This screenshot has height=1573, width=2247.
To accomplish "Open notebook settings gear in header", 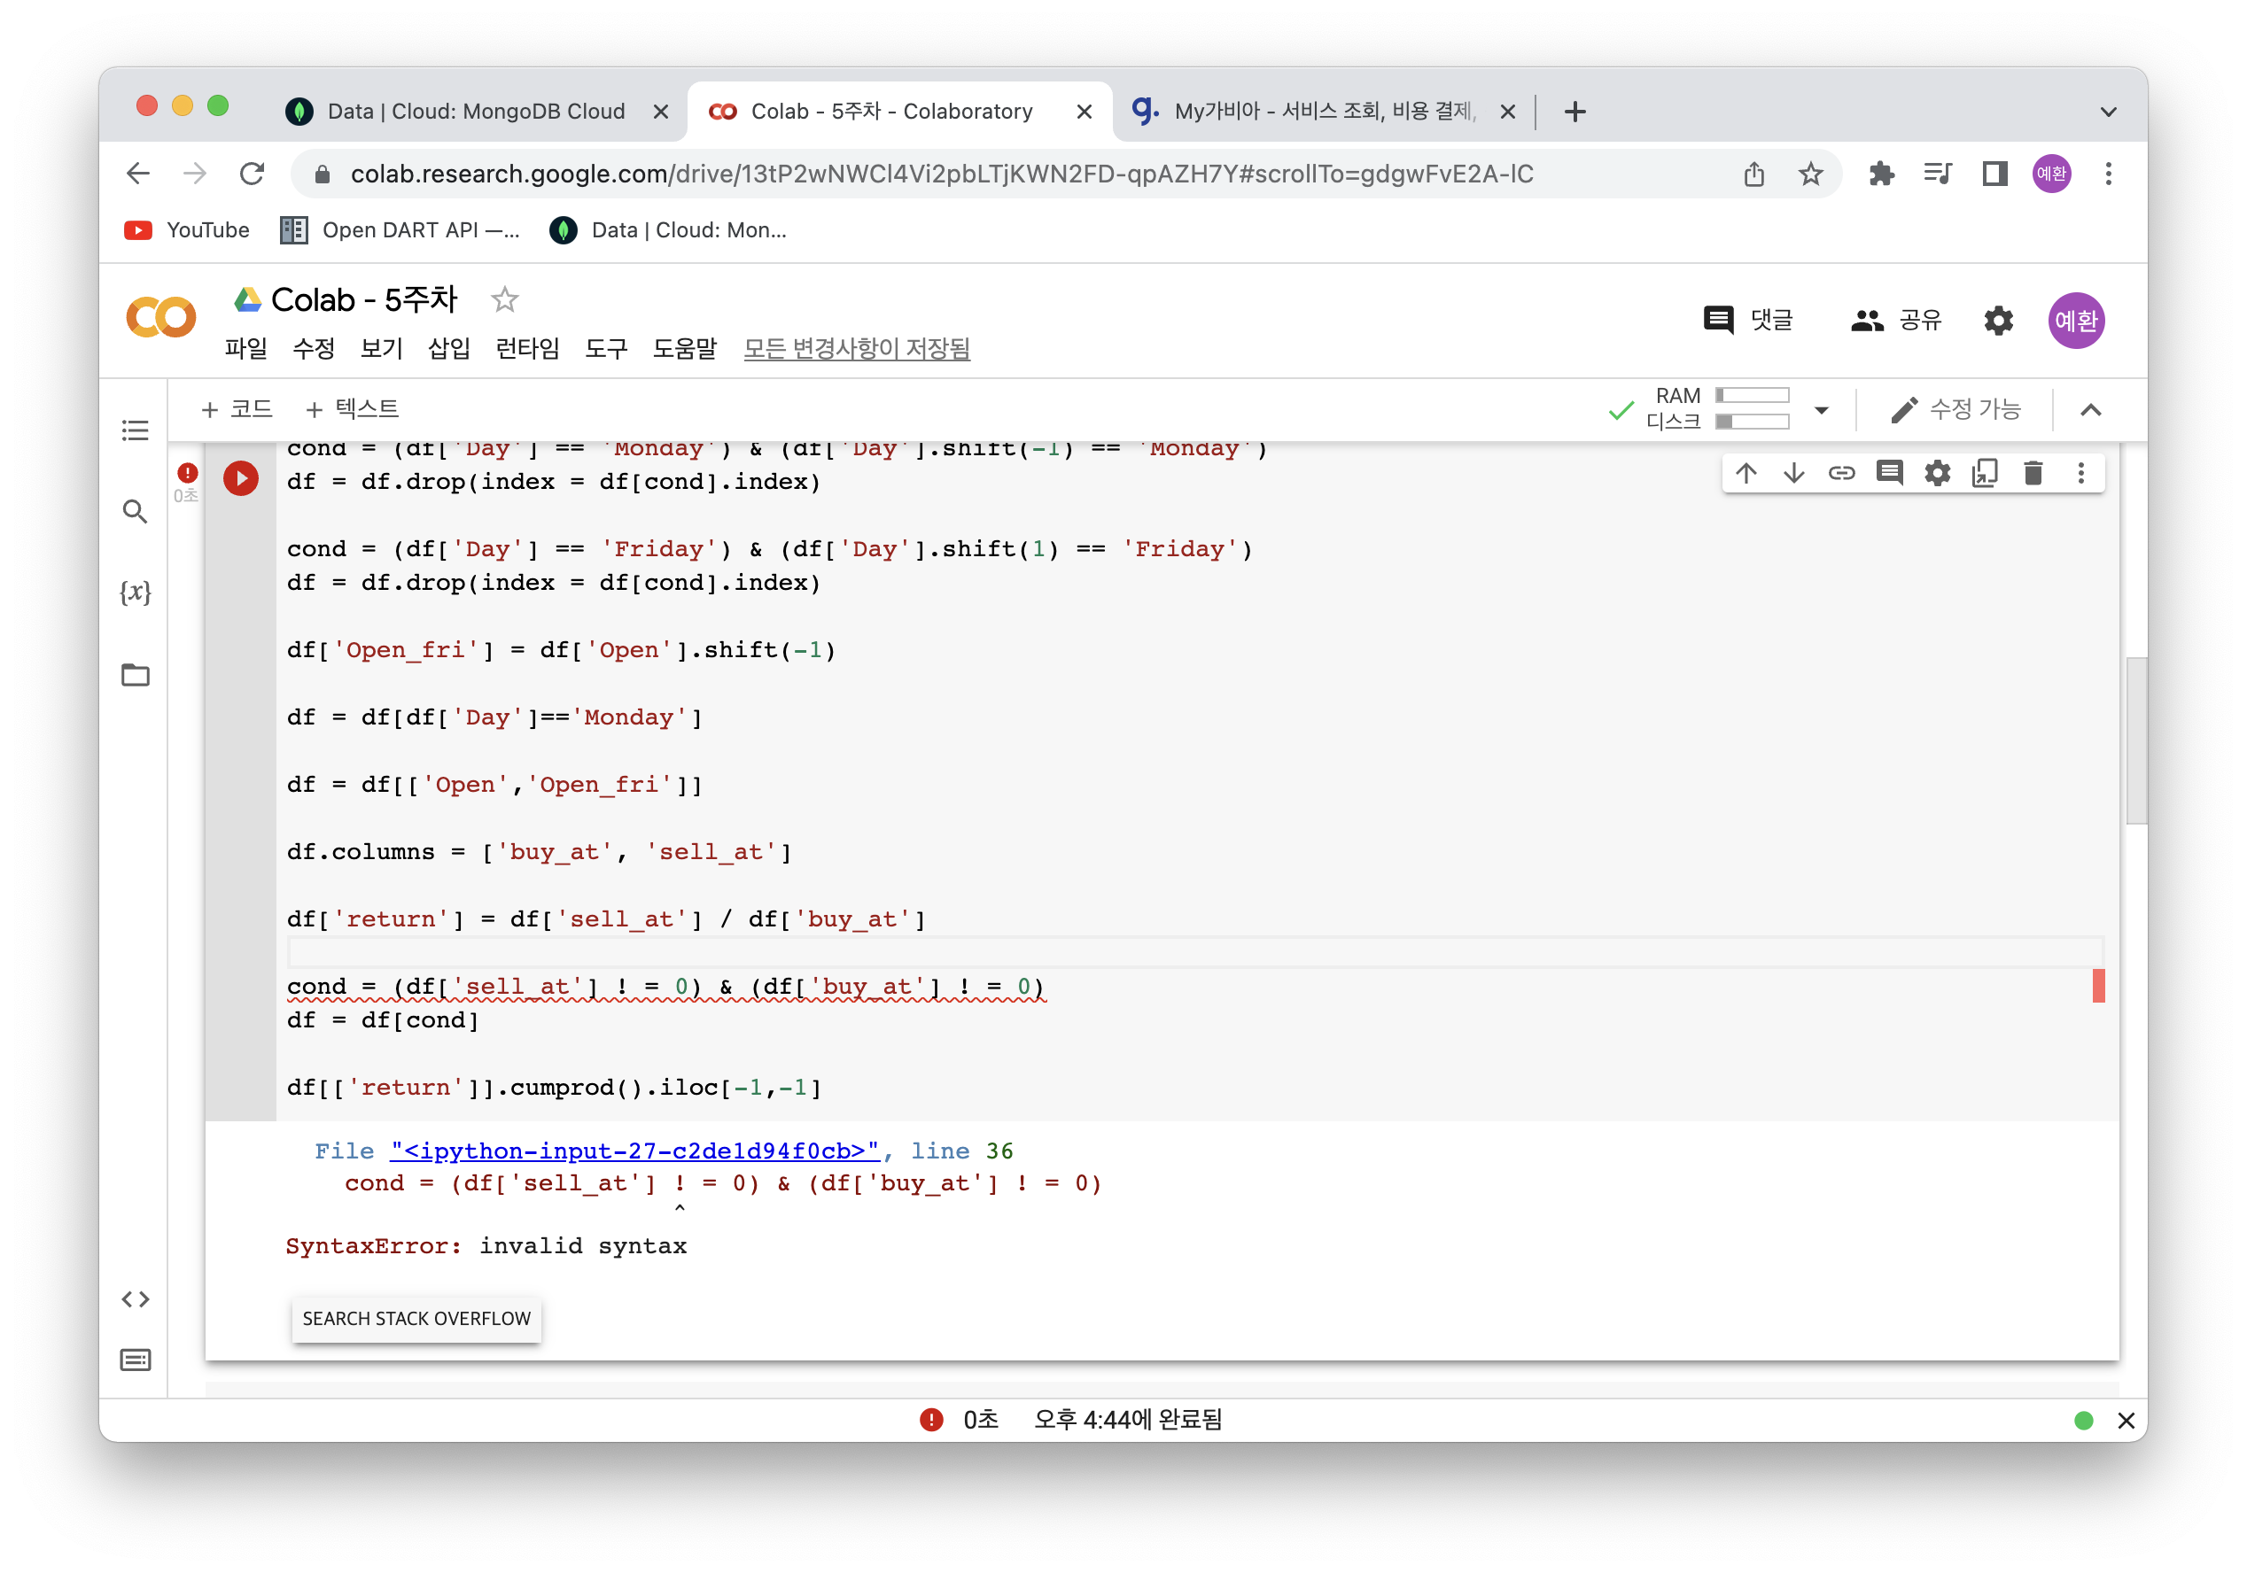I will [1998, 321].
